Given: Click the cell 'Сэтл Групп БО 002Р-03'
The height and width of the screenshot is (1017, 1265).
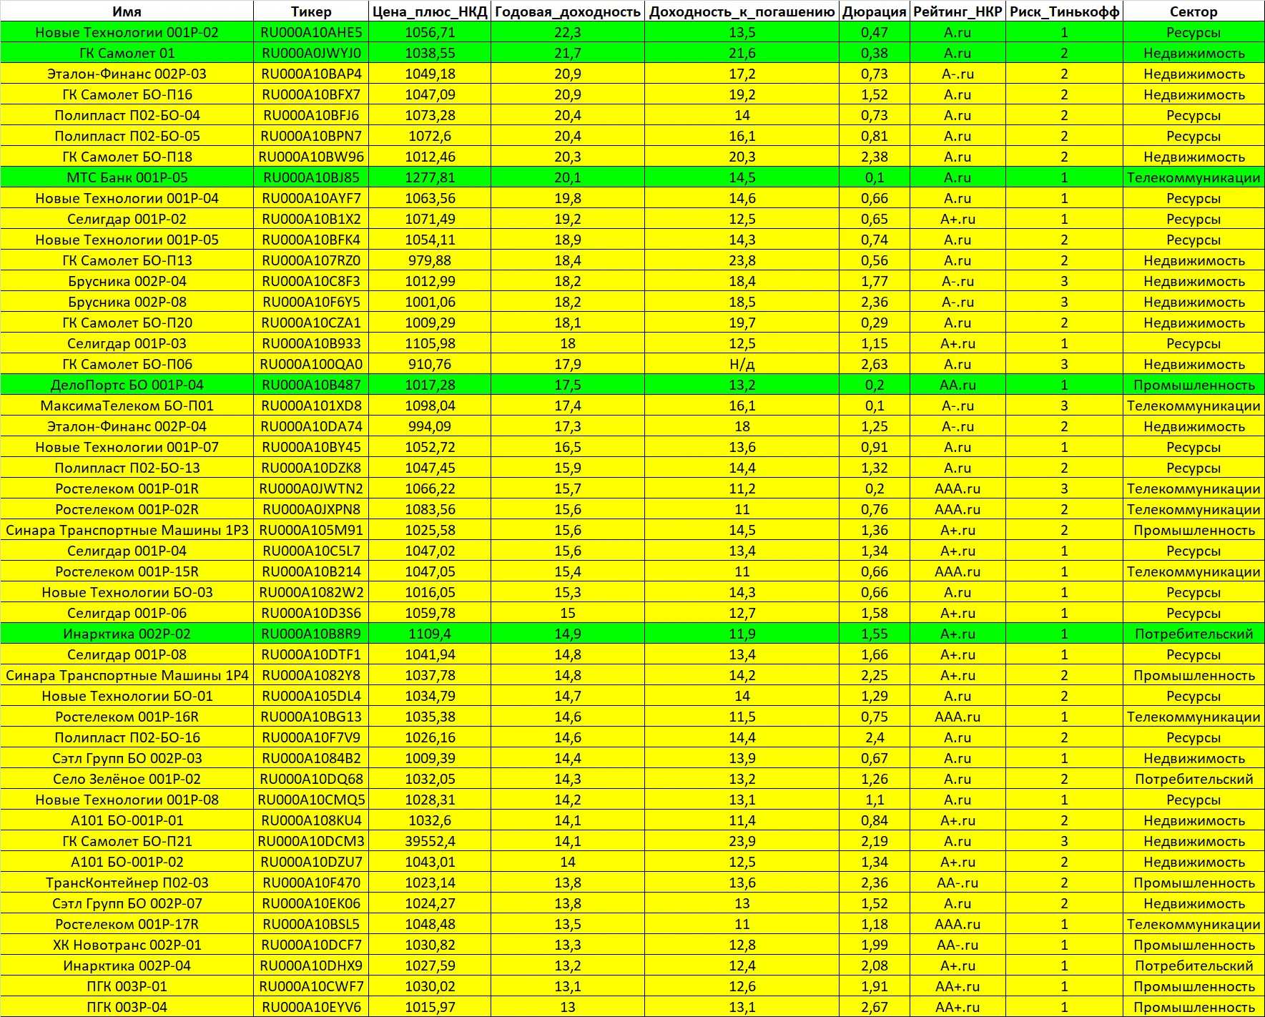Looking at the screenshot, I should 127,758.
